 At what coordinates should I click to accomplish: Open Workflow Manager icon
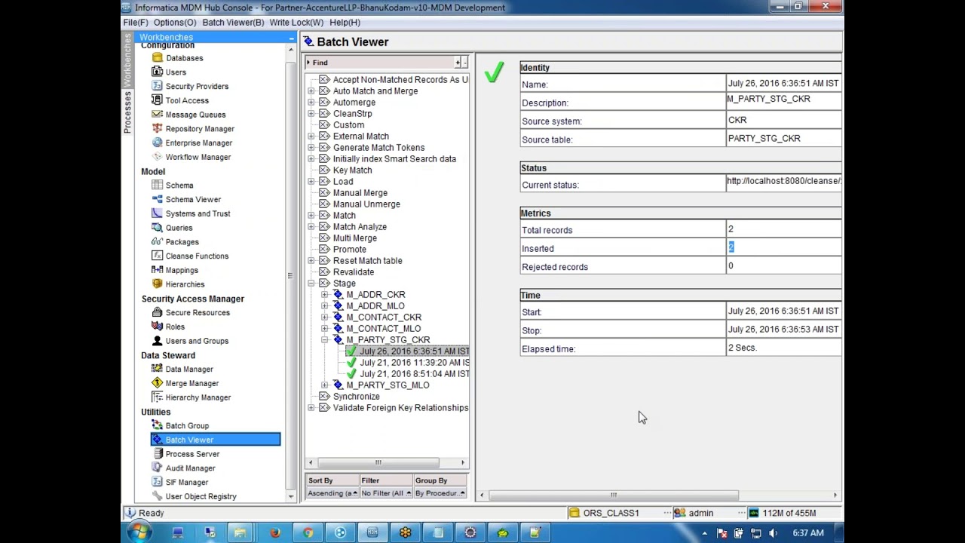coord(157,157)
